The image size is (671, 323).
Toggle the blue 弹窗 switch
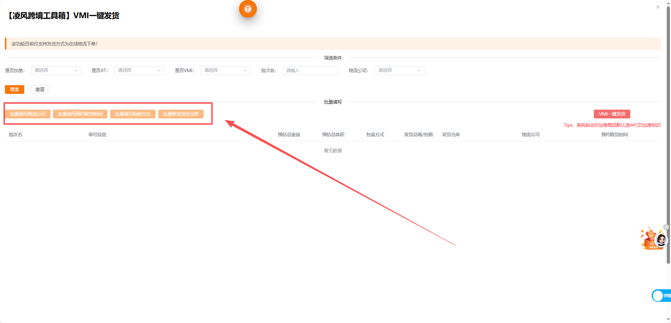662,296
